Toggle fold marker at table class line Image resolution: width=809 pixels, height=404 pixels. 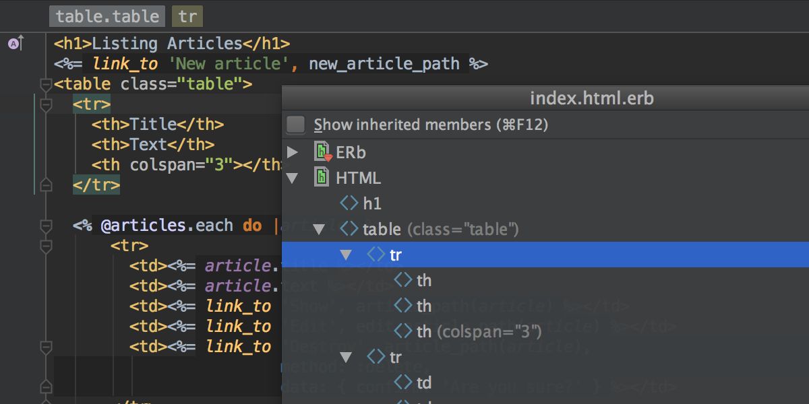[x=46, y=85]
